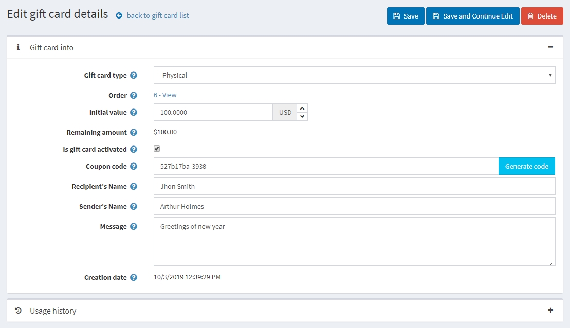Image resolution: width=570 pixels, height=328 pixels.
Task: Open the Gift card type dropdown
Action: [x=354, y=75]
